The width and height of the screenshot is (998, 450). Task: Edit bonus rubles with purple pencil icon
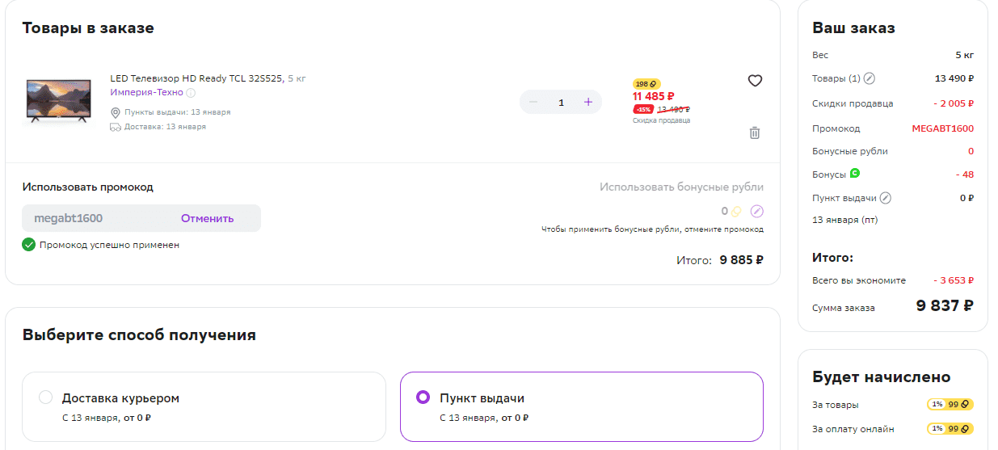click(756, 212)
